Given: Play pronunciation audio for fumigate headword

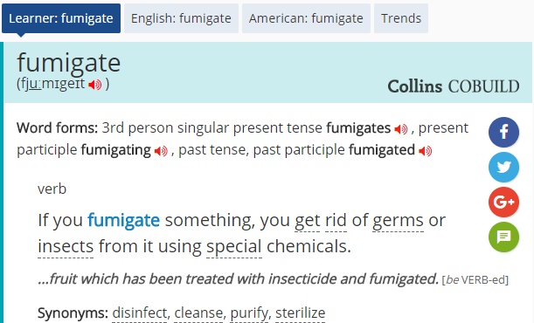Looking at the screenshot, I should coord(95,85).
